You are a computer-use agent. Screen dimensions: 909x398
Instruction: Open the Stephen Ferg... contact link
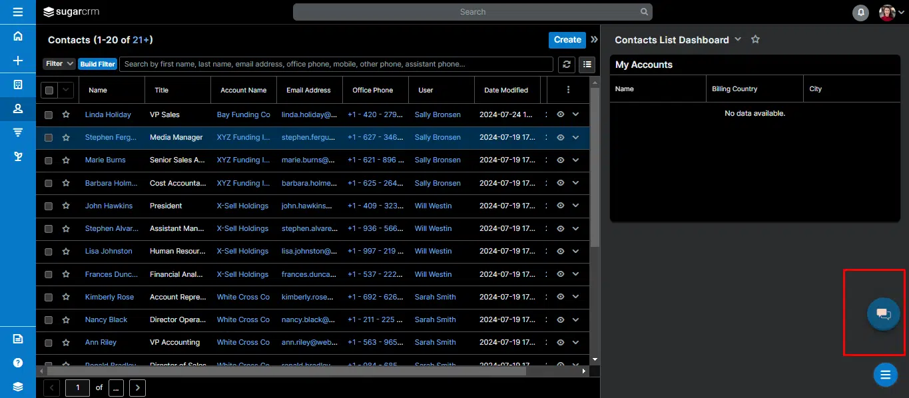tap(111, 138)
